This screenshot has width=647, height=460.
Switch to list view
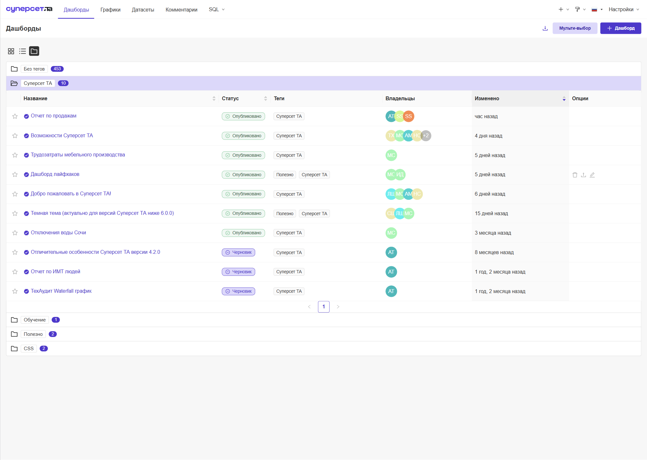click(x=22, y=51)
